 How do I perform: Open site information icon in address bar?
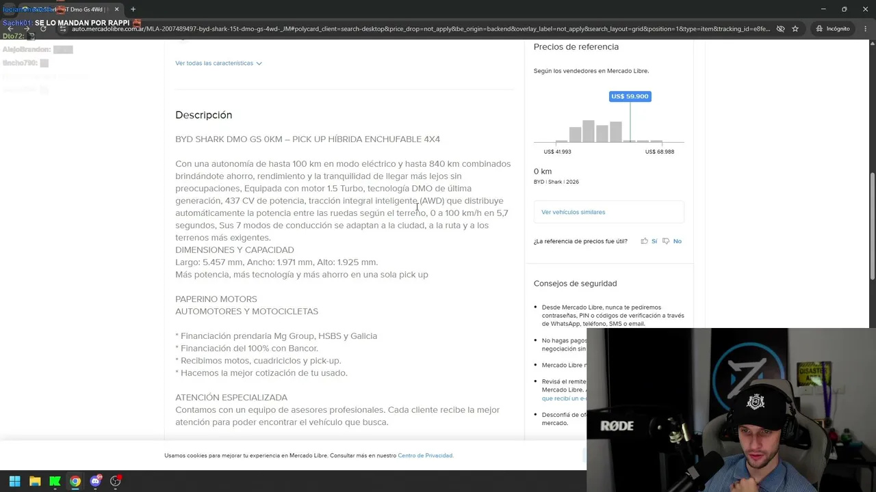(63, 29)
